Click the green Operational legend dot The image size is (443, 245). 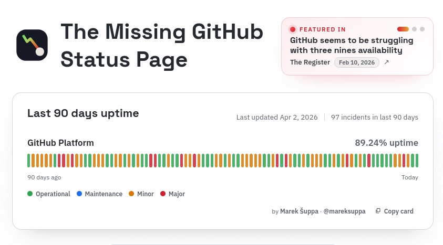(30, 194)
